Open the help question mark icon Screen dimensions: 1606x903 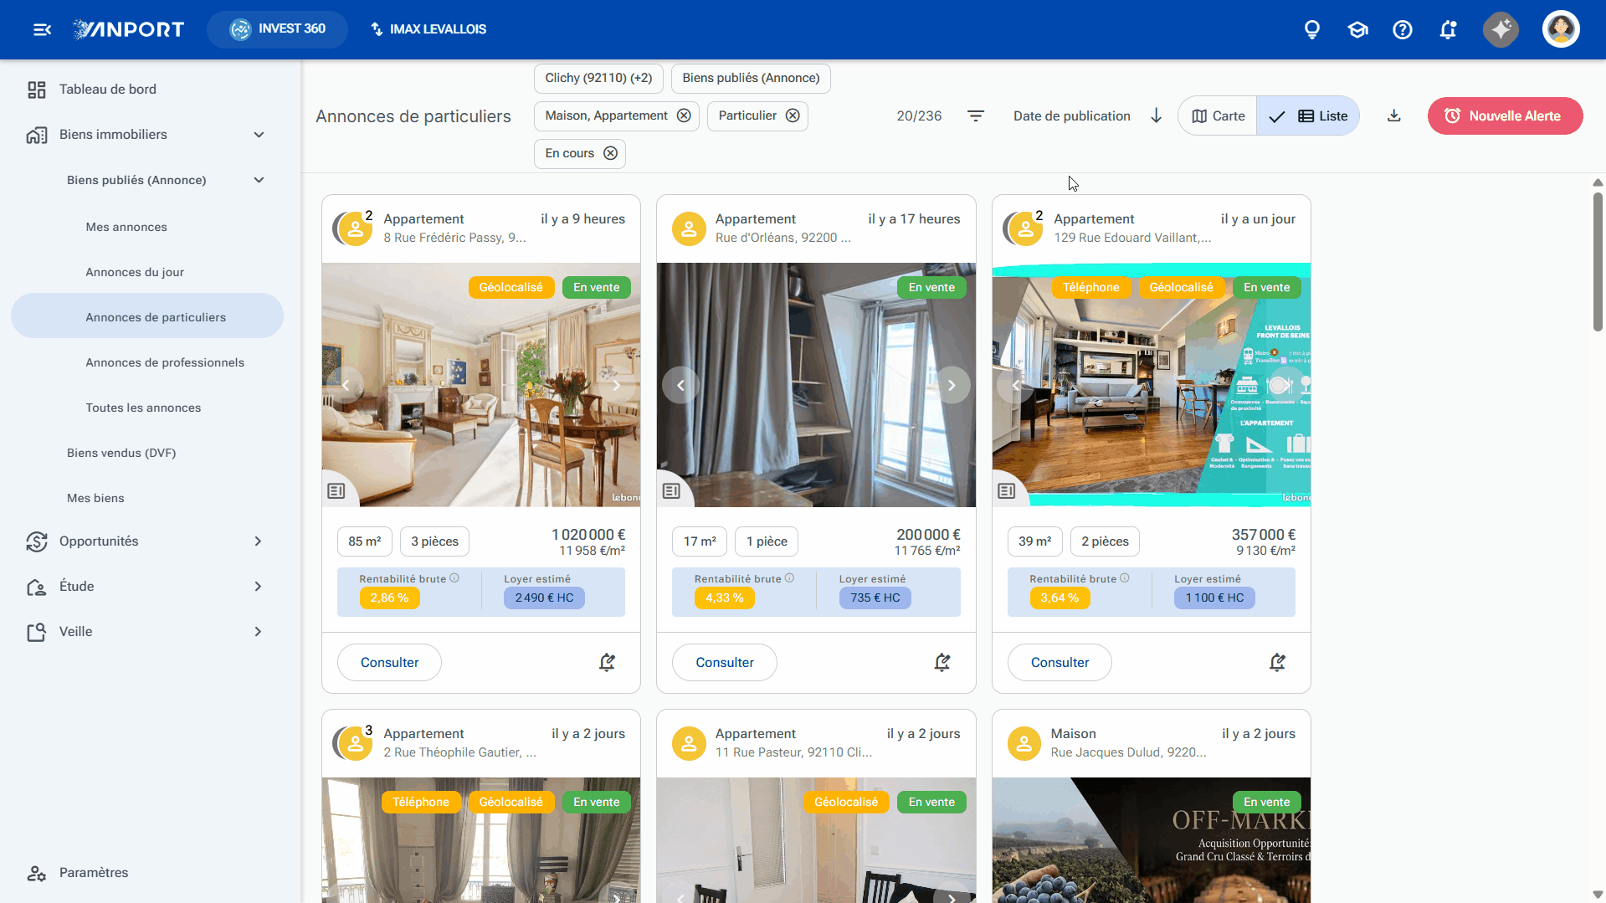(1403, 30)
